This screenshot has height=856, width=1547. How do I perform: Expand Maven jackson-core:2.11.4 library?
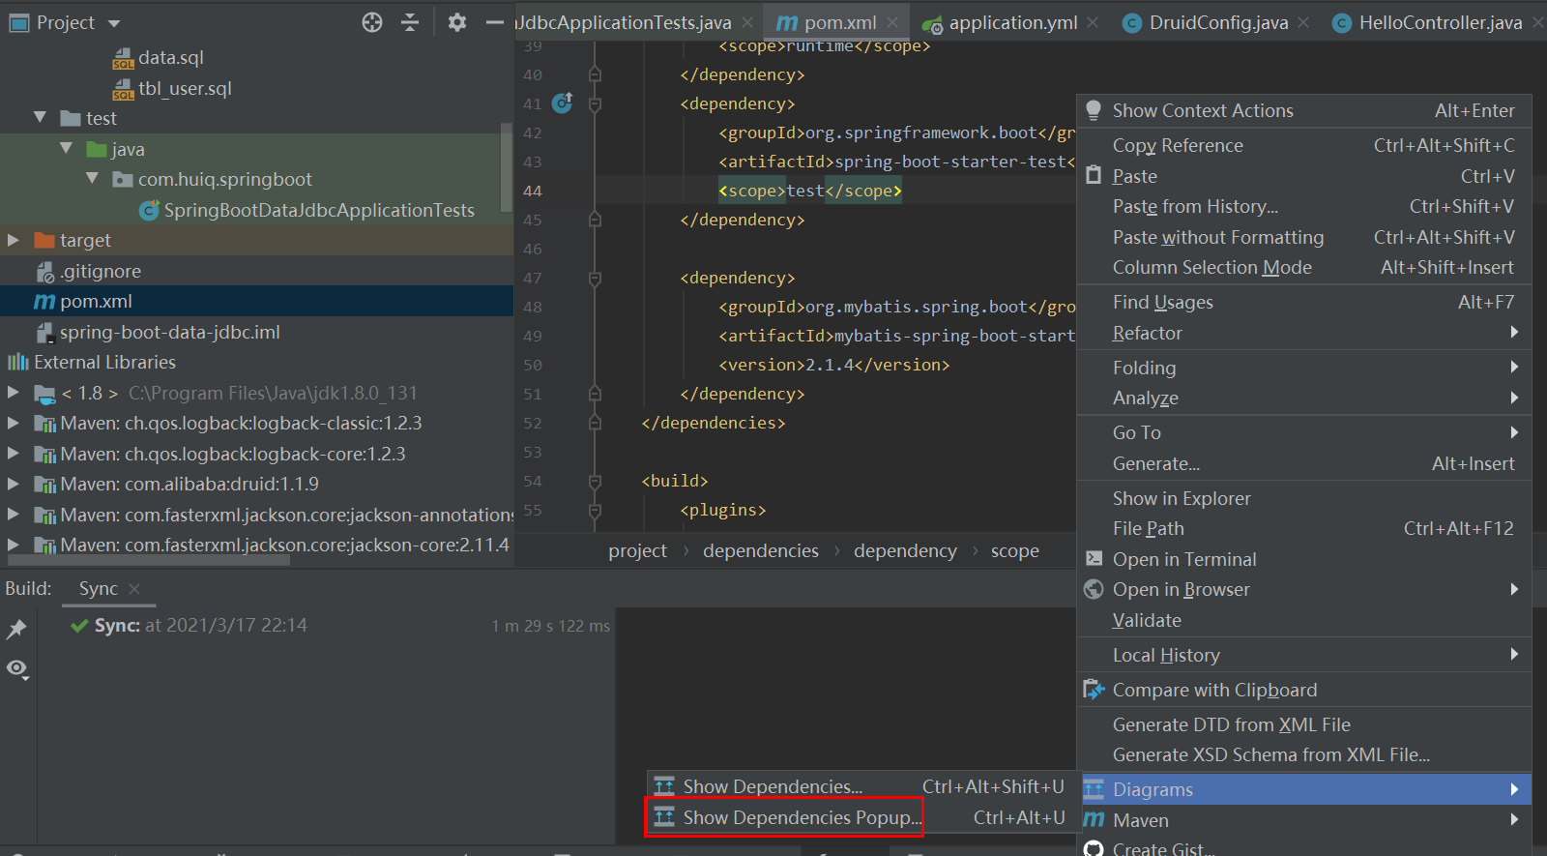14,545
